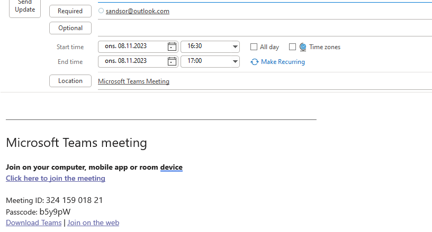Open the Location button
432x232 pixels.
coord(70,81)
